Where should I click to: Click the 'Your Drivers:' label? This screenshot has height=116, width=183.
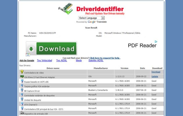tap(25, 66)
